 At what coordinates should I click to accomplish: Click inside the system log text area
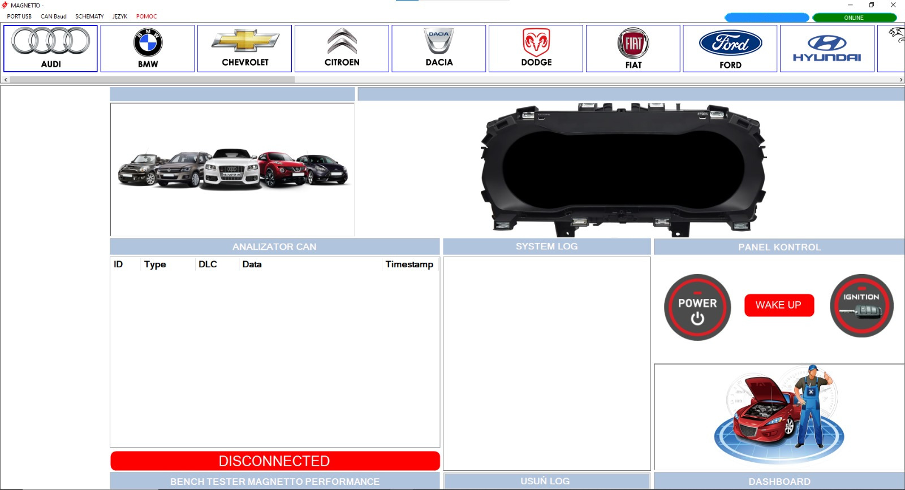pos(547,363)
